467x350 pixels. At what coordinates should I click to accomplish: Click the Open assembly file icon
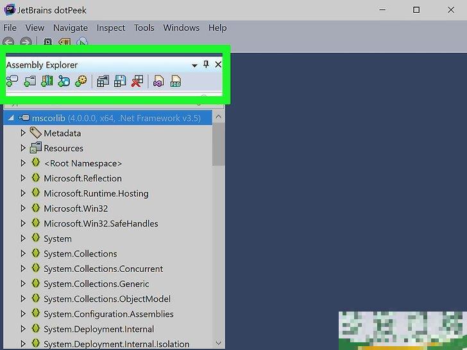pos(12,81)
